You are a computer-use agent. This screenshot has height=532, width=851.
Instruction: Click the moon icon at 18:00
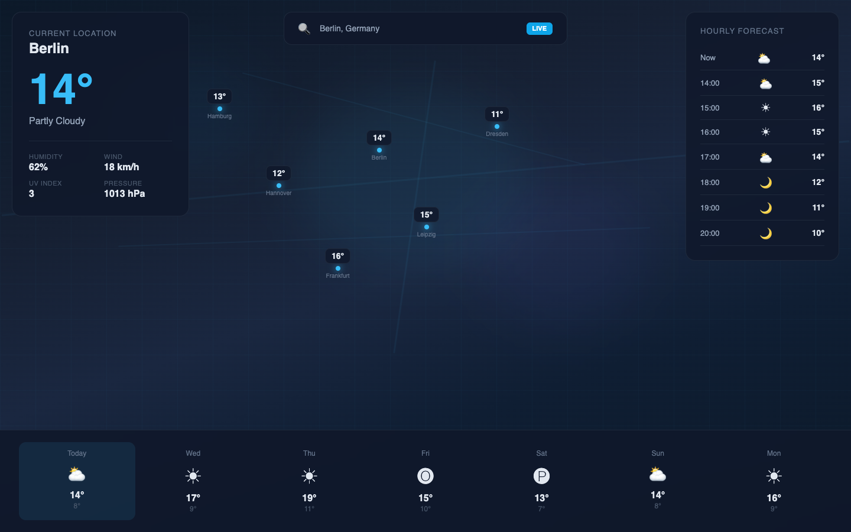(x=765, y=183)
